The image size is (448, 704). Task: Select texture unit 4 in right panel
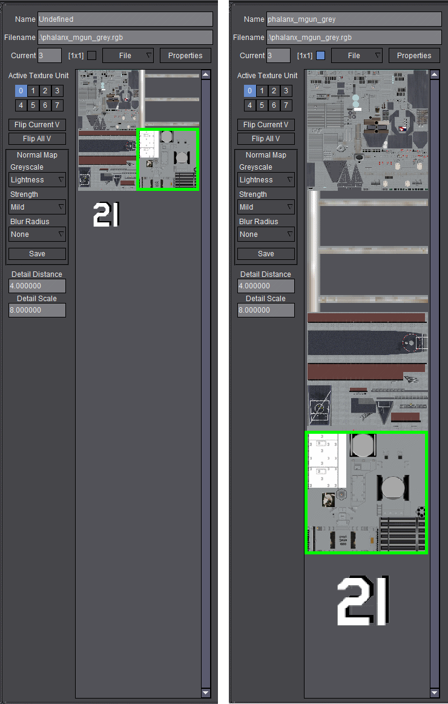click(x=250, y=105)
